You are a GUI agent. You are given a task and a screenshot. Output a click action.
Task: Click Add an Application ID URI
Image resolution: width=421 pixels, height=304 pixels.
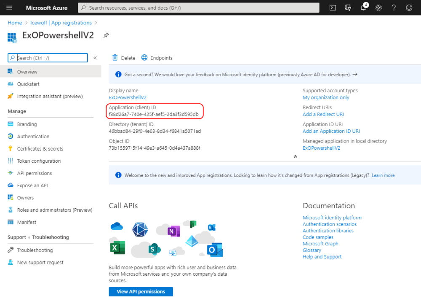(x=331, y=131)
